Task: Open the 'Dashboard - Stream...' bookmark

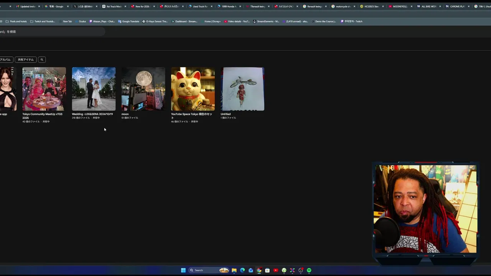Action: [184, 21]
